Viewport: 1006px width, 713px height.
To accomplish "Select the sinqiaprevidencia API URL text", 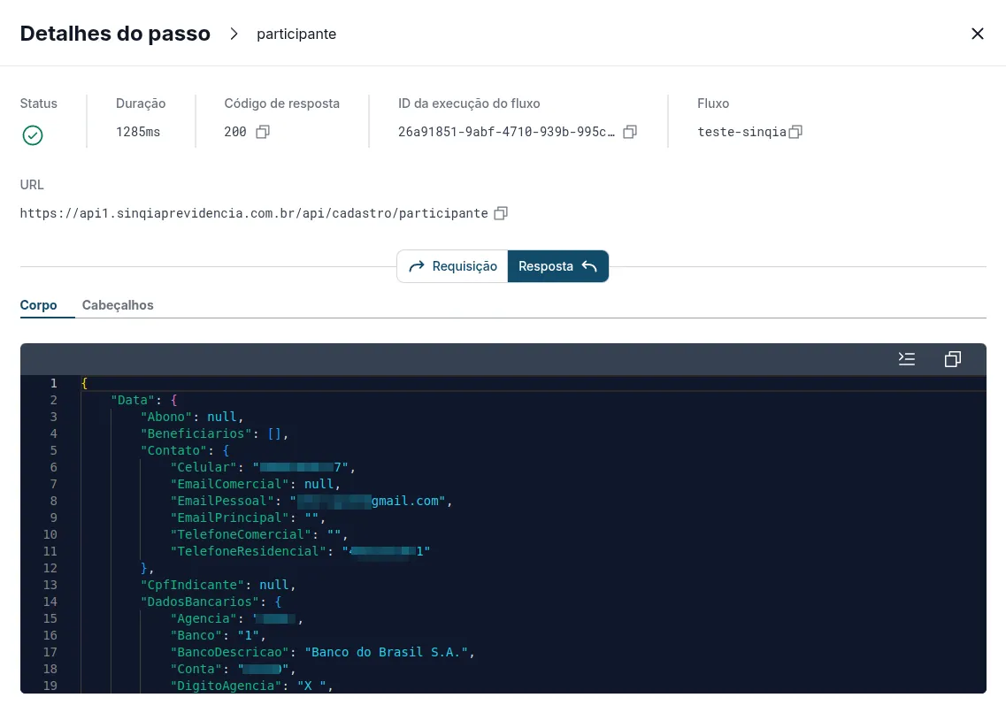I will tap(254, 213).
